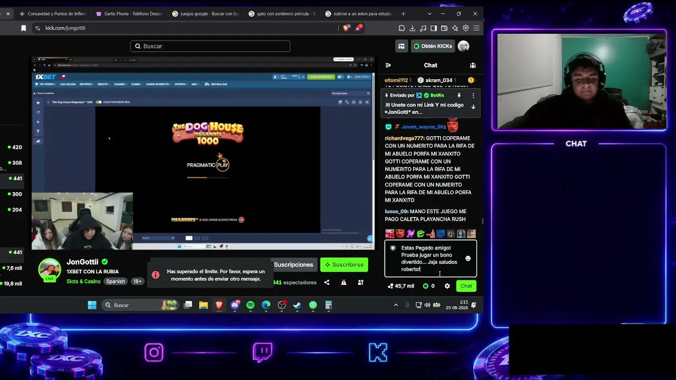Toggle the browser sidebar panel

point(434,28)
